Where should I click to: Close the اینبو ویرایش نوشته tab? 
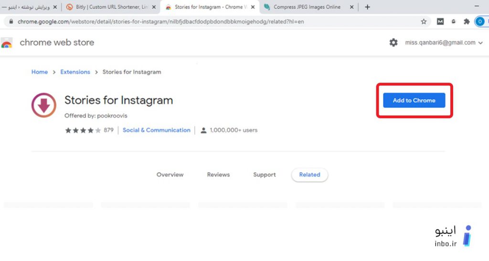55,7
